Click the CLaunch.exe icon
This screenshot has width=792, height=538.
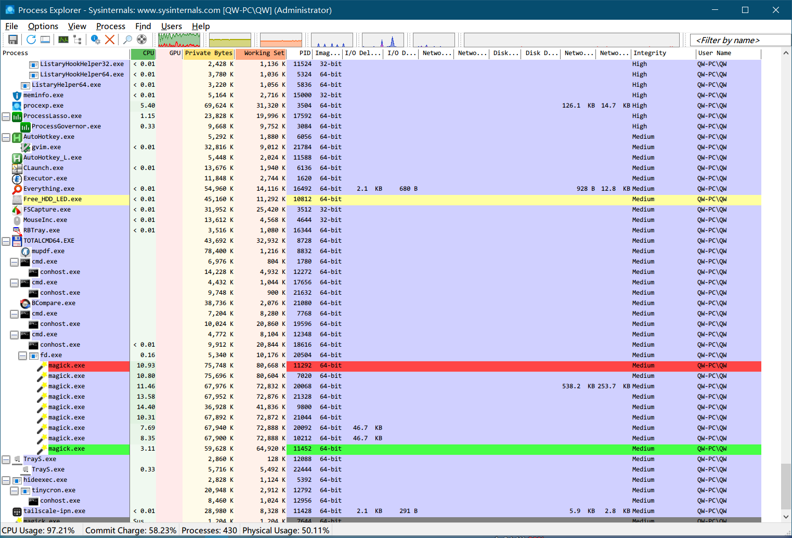coord(17,168)
